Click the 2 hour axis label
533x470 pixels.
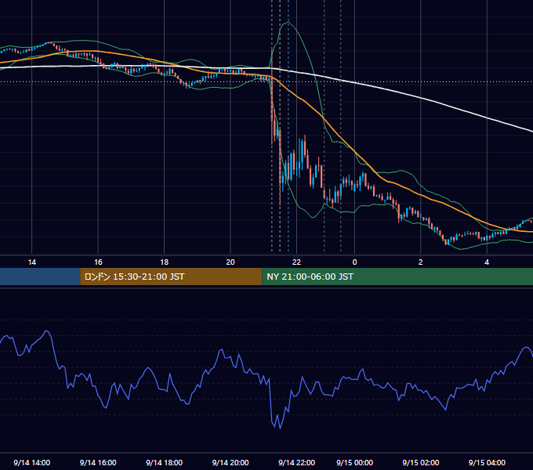click(x=420, y=262)
